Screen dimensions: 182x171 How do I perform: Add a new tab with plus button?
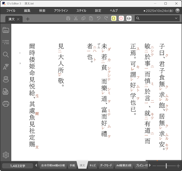(28, 19)
